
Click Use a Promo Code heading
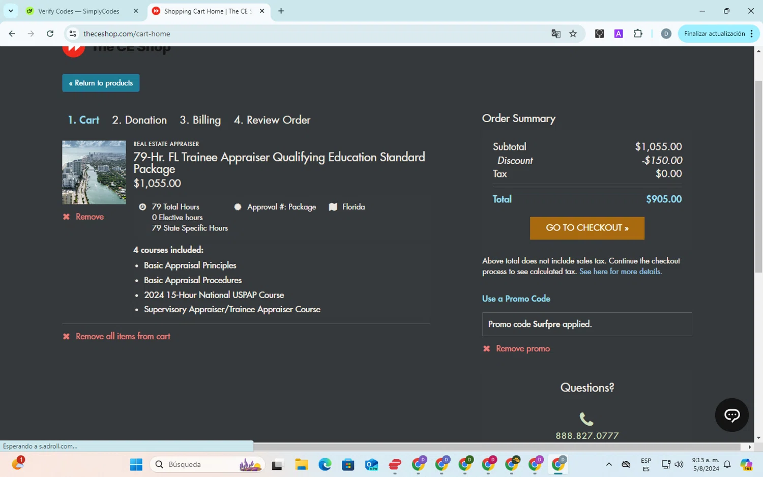(516, 299)
